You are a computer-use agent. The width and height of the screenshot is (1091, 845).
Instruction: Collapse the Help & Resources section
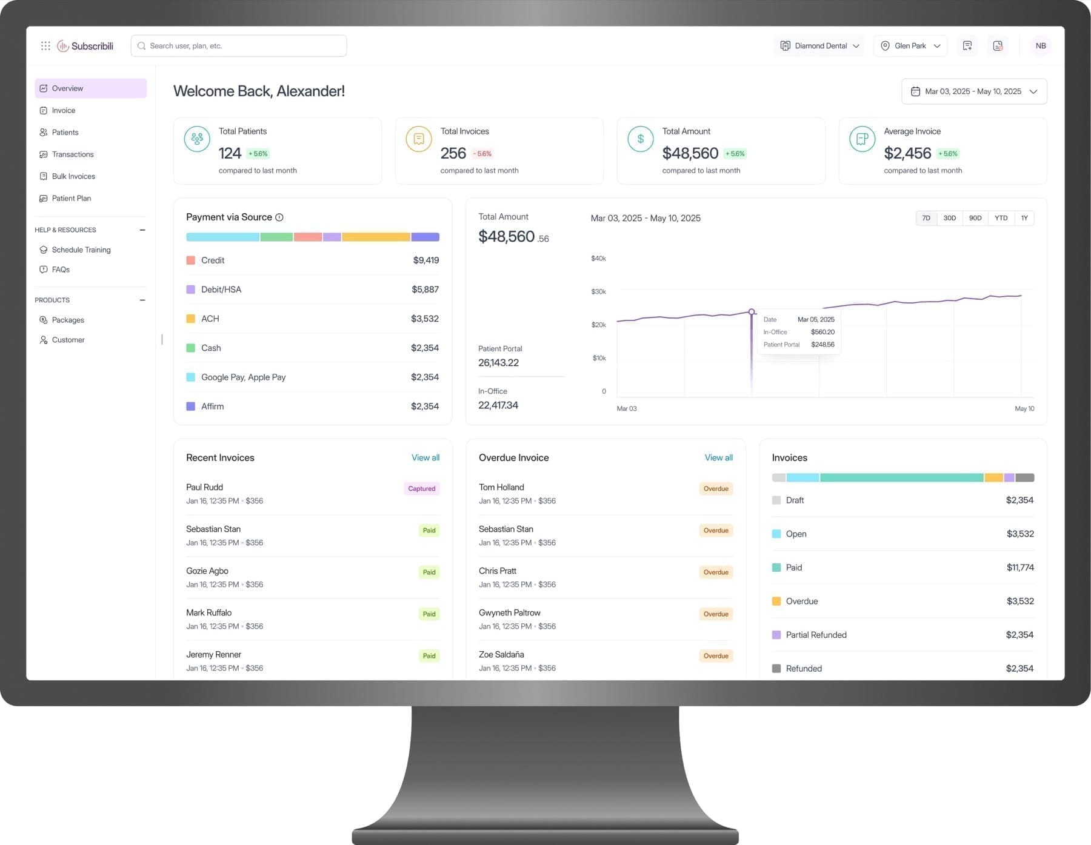(142, 230)
